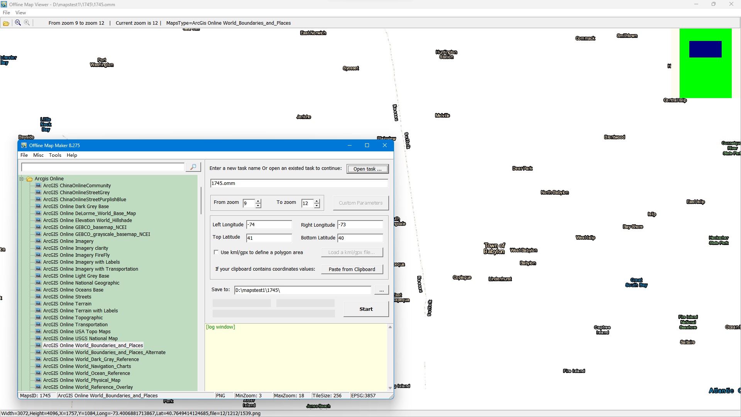741x417 pixels.
Task: Click icon beside ArcGIS ChinaOnlineCommunity
Action: point(38,185)
